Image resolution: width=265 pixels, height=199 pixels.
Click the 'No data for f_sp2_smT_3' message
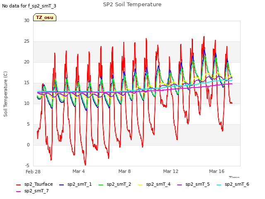tap(29, 6)
